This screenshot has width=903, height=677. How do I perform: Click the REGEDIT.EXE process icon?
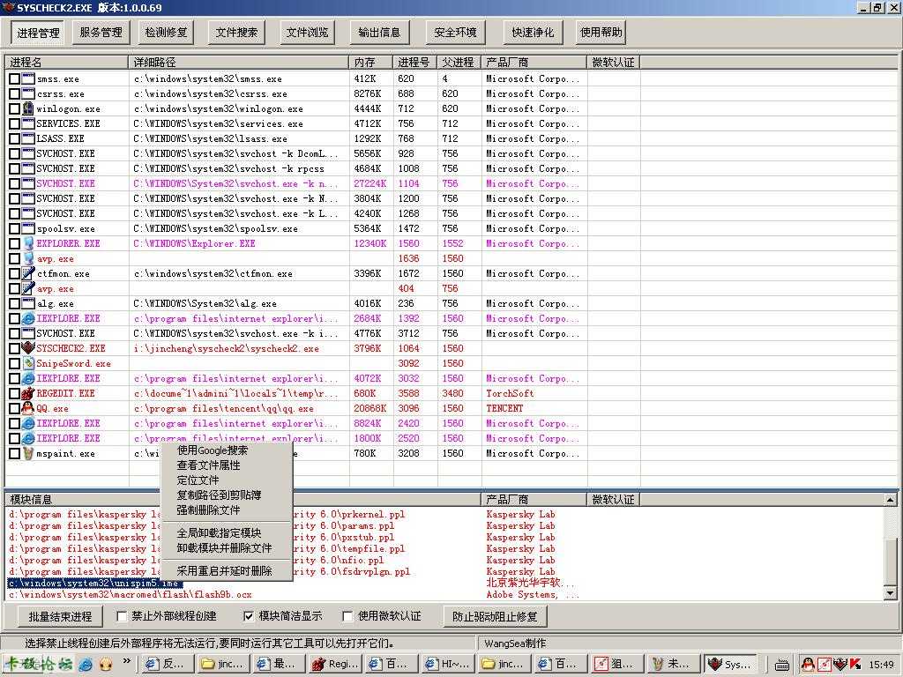(28, 392)
